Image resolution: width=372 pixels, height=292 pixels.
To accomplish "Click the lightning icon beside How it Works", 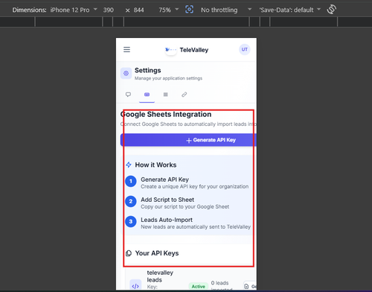I will pos(129,165).
